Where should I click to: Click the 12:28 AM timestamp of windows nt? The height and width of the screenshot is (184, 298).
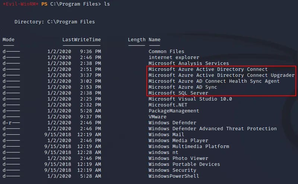coord(89,152)
